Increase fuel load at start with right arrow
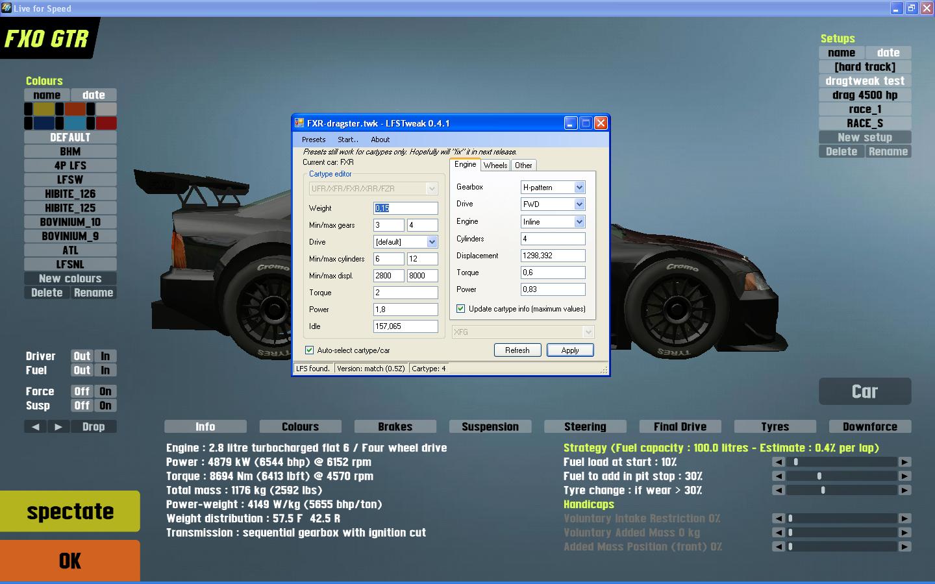935x584 pixels. (x=904, y=462)
